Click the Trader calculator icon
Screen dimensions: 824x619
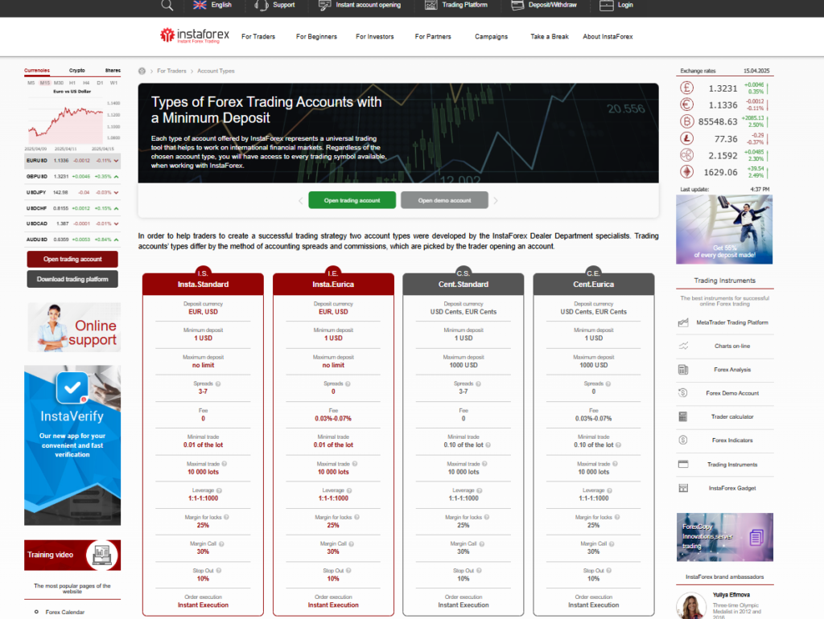pos(683,416)
